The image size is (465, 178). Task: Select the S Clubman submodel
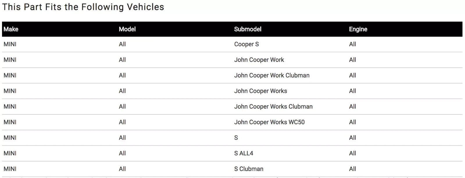click(249, 169)
